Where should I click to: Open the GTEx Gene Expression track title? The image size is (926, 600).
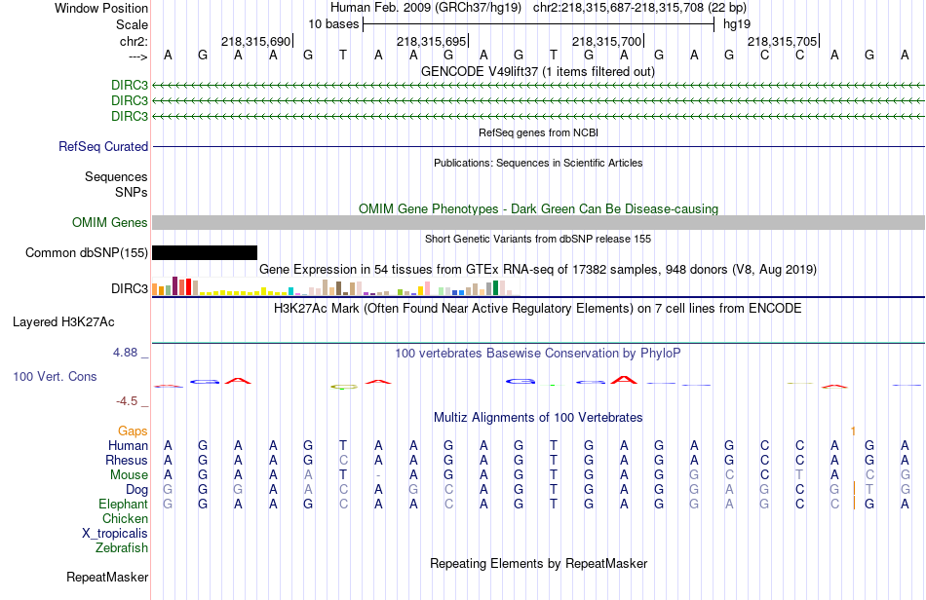[538, 270]
